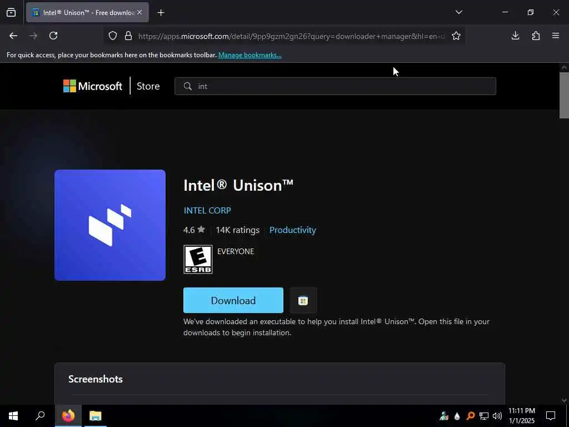
Task: Open the network tray icon
Action: [x=484, y=416]
